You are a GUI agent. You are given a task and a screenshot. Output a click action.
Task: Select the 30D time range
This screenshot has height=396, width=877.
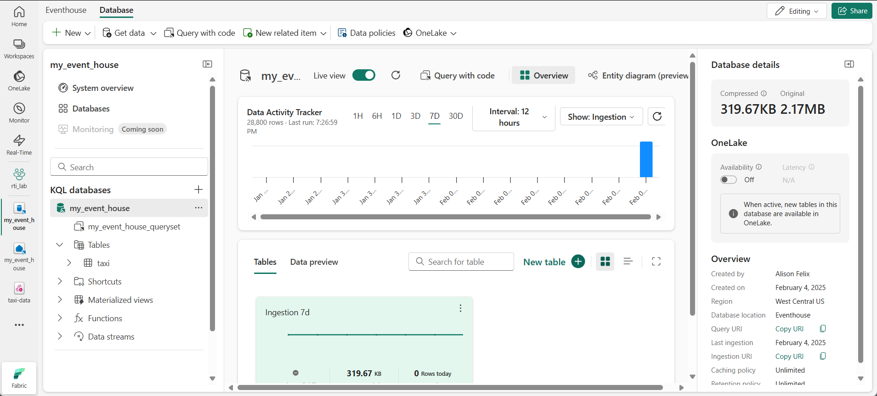[456, 116]
